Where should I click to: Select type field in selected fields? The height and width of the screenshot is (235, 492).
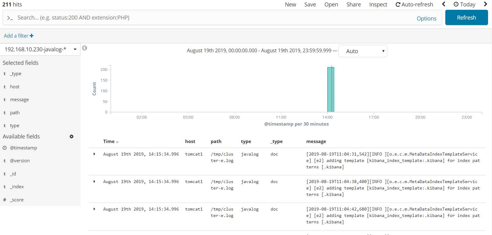(15, 126)
